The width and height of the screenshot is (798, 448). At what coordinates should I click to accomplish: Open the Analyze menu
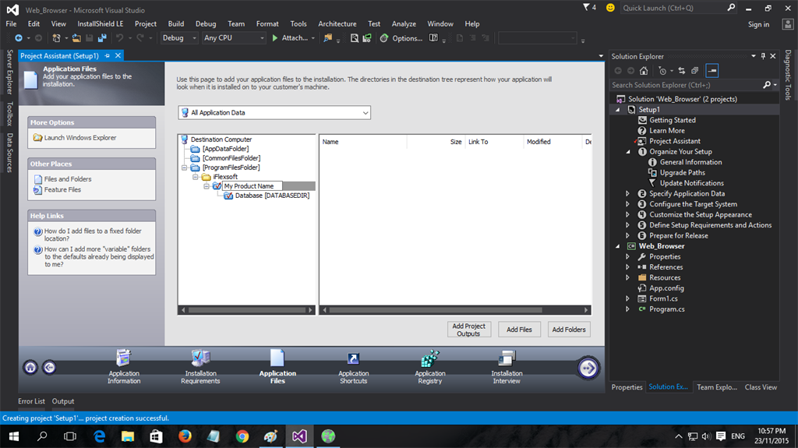(404, 24)
